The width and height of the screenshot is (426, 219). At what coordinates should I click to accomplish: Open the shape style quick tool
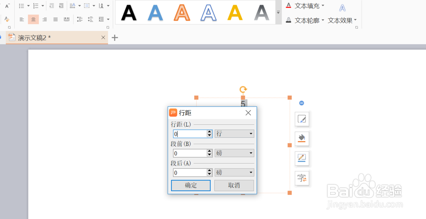[x=302, y=119]
